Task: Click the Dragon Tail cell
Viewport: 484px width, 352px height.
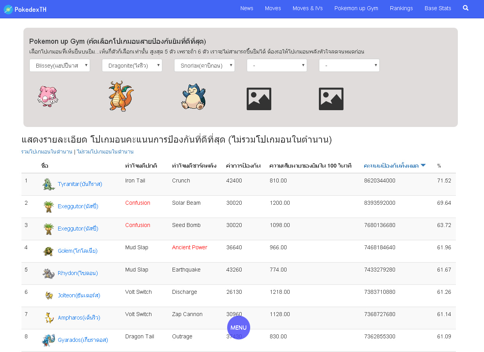Action: [x=140, y=336]
